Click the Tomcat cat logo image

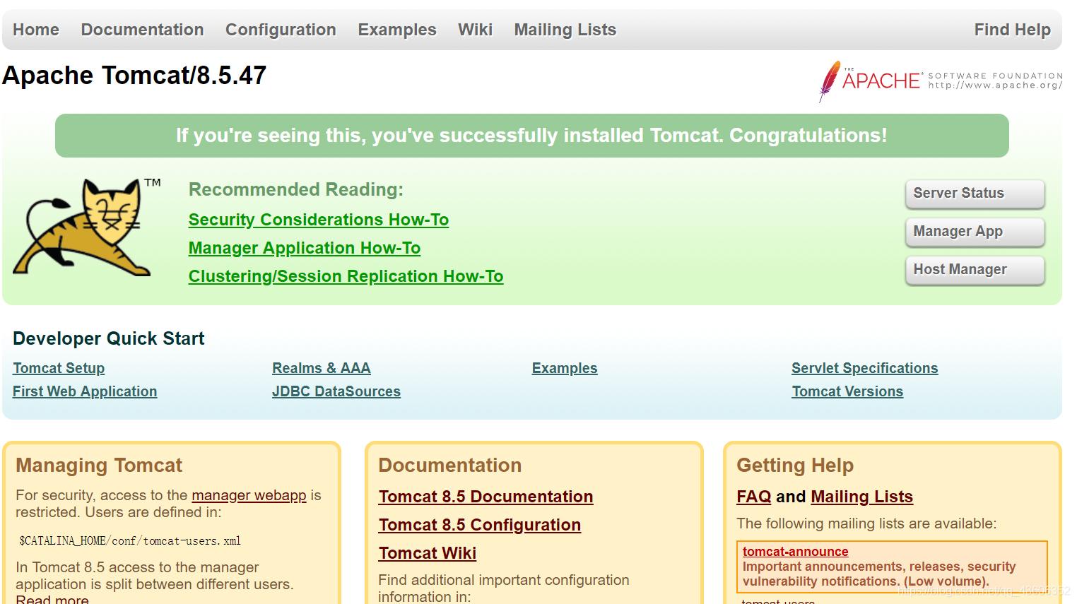(87, 227)
